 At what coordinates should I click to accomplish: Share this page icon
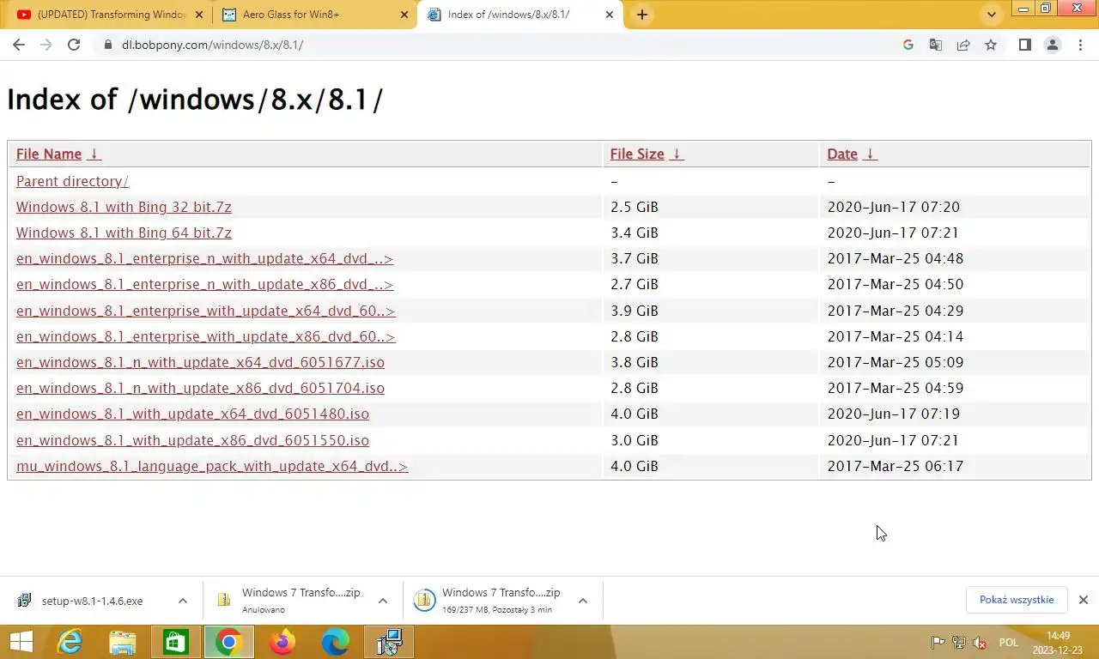(963, 45)
